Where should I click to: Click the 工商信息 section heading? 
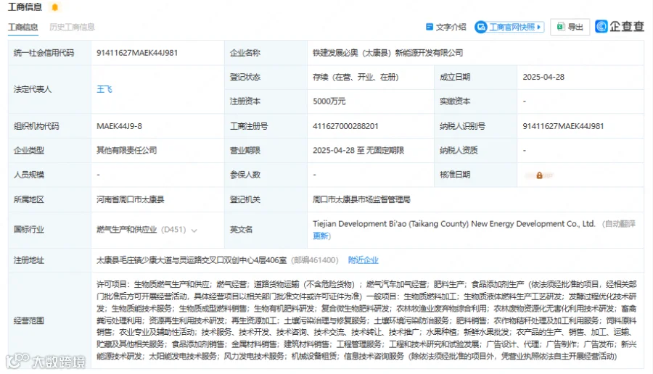click(x=25, y=7)
